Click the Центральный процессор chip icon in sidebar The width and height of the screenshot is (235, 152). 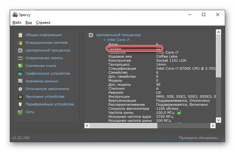pos(20,51)
